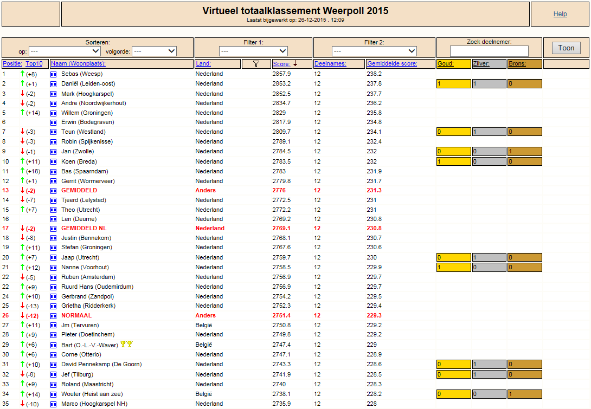Image resolution: width=591 pixels, height=409 pixels.
Task: Click info icon for GEMIDDELD NL row
Action: 54,229
